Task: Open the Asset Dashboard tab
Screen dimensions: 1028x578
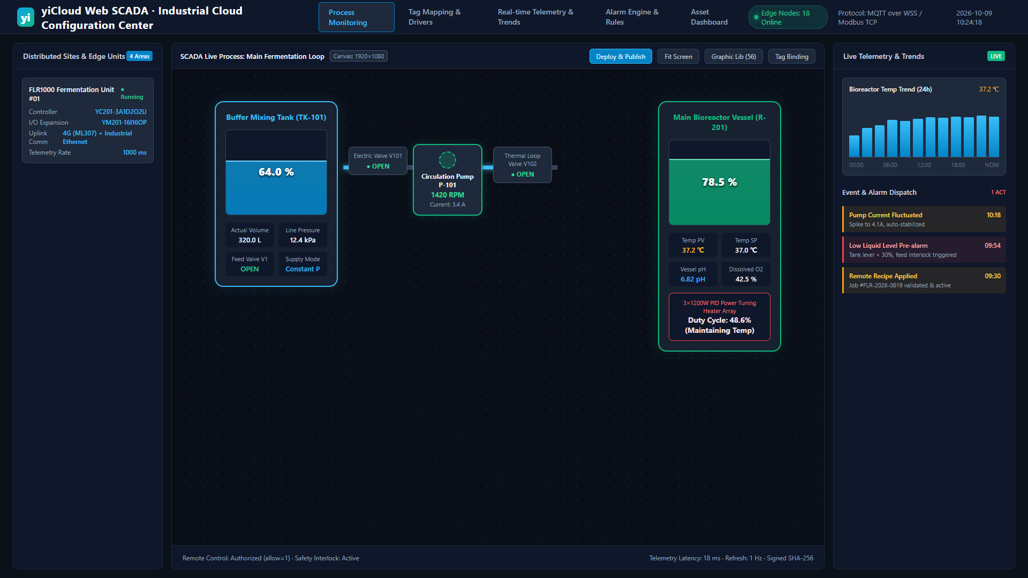Action: (709, 17)
